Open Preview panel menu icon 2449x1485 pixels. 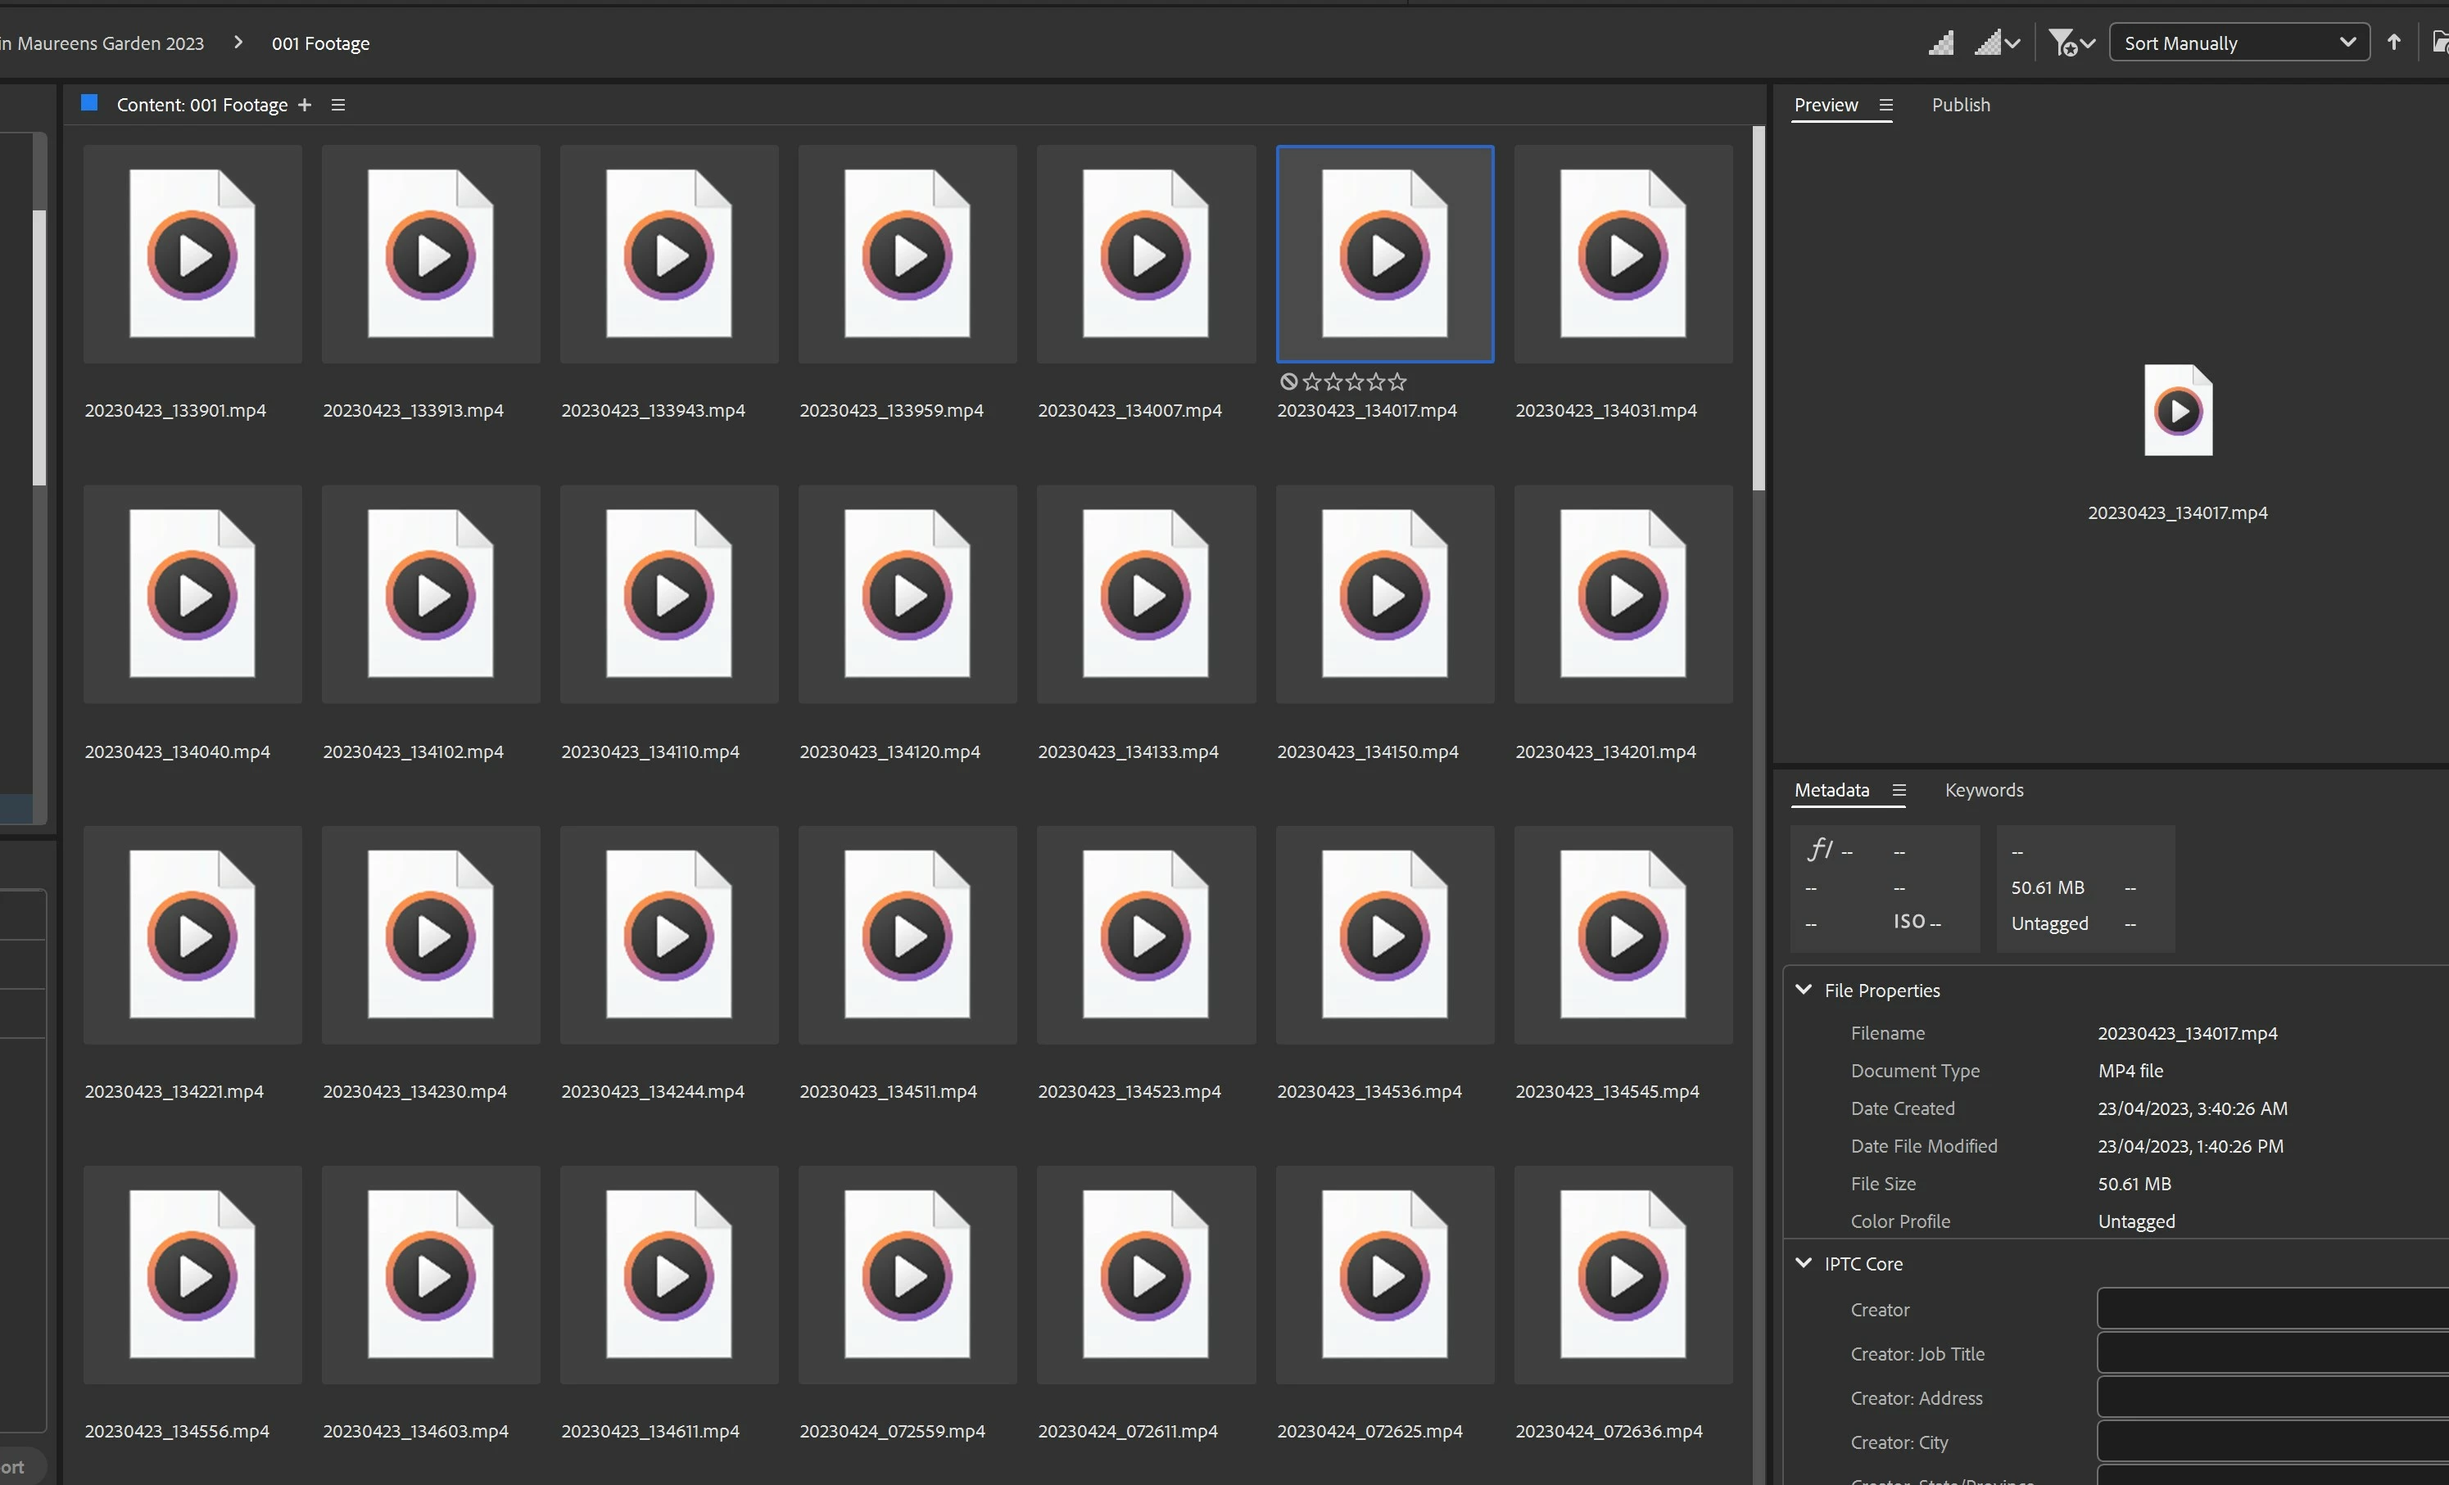(1885, 104)
